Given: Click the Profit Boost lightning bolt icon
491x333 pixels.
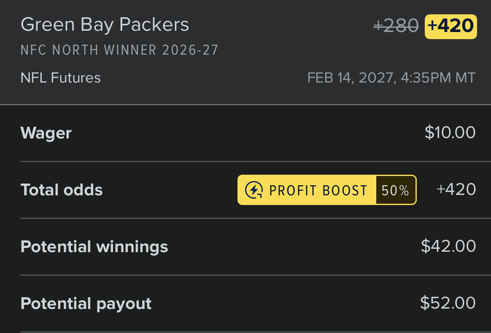Looking at the screenshot, I should [254, 190].
